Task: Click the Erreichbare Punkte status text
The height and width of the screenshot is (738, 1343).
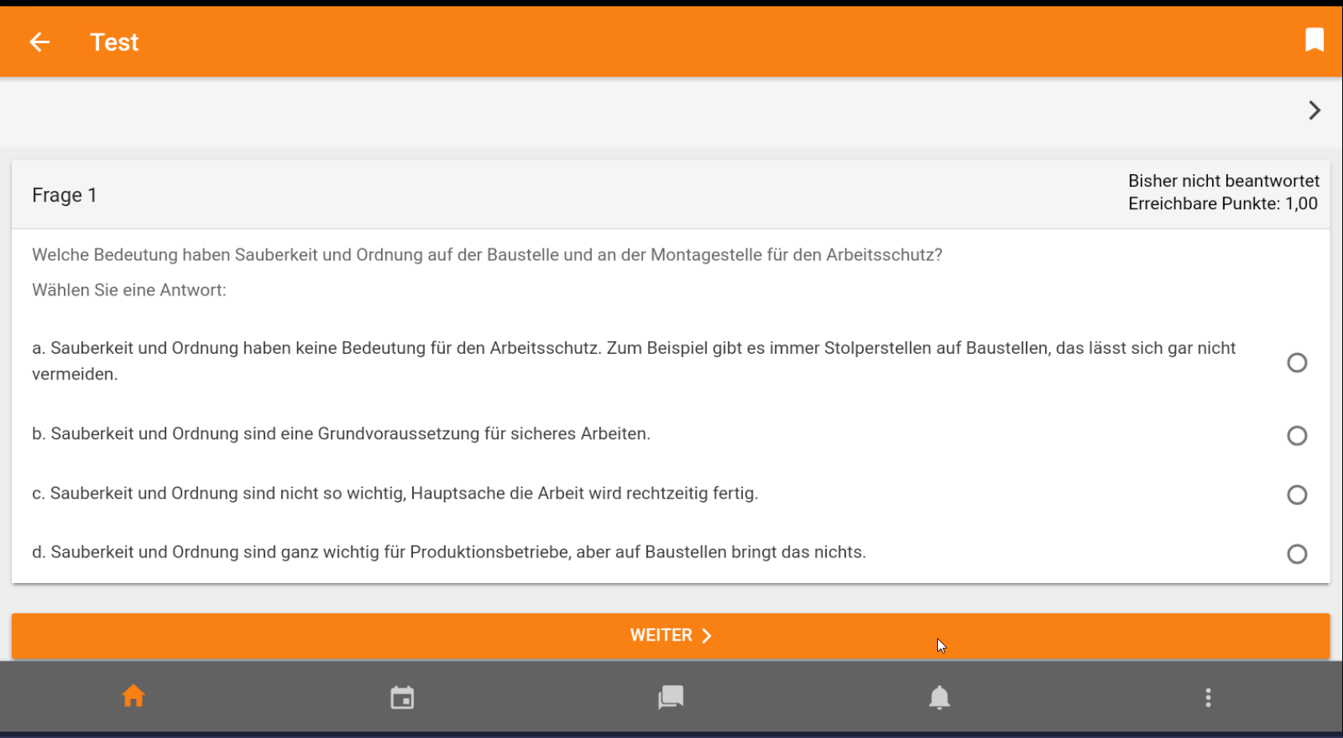Action: click(1222, 204)
